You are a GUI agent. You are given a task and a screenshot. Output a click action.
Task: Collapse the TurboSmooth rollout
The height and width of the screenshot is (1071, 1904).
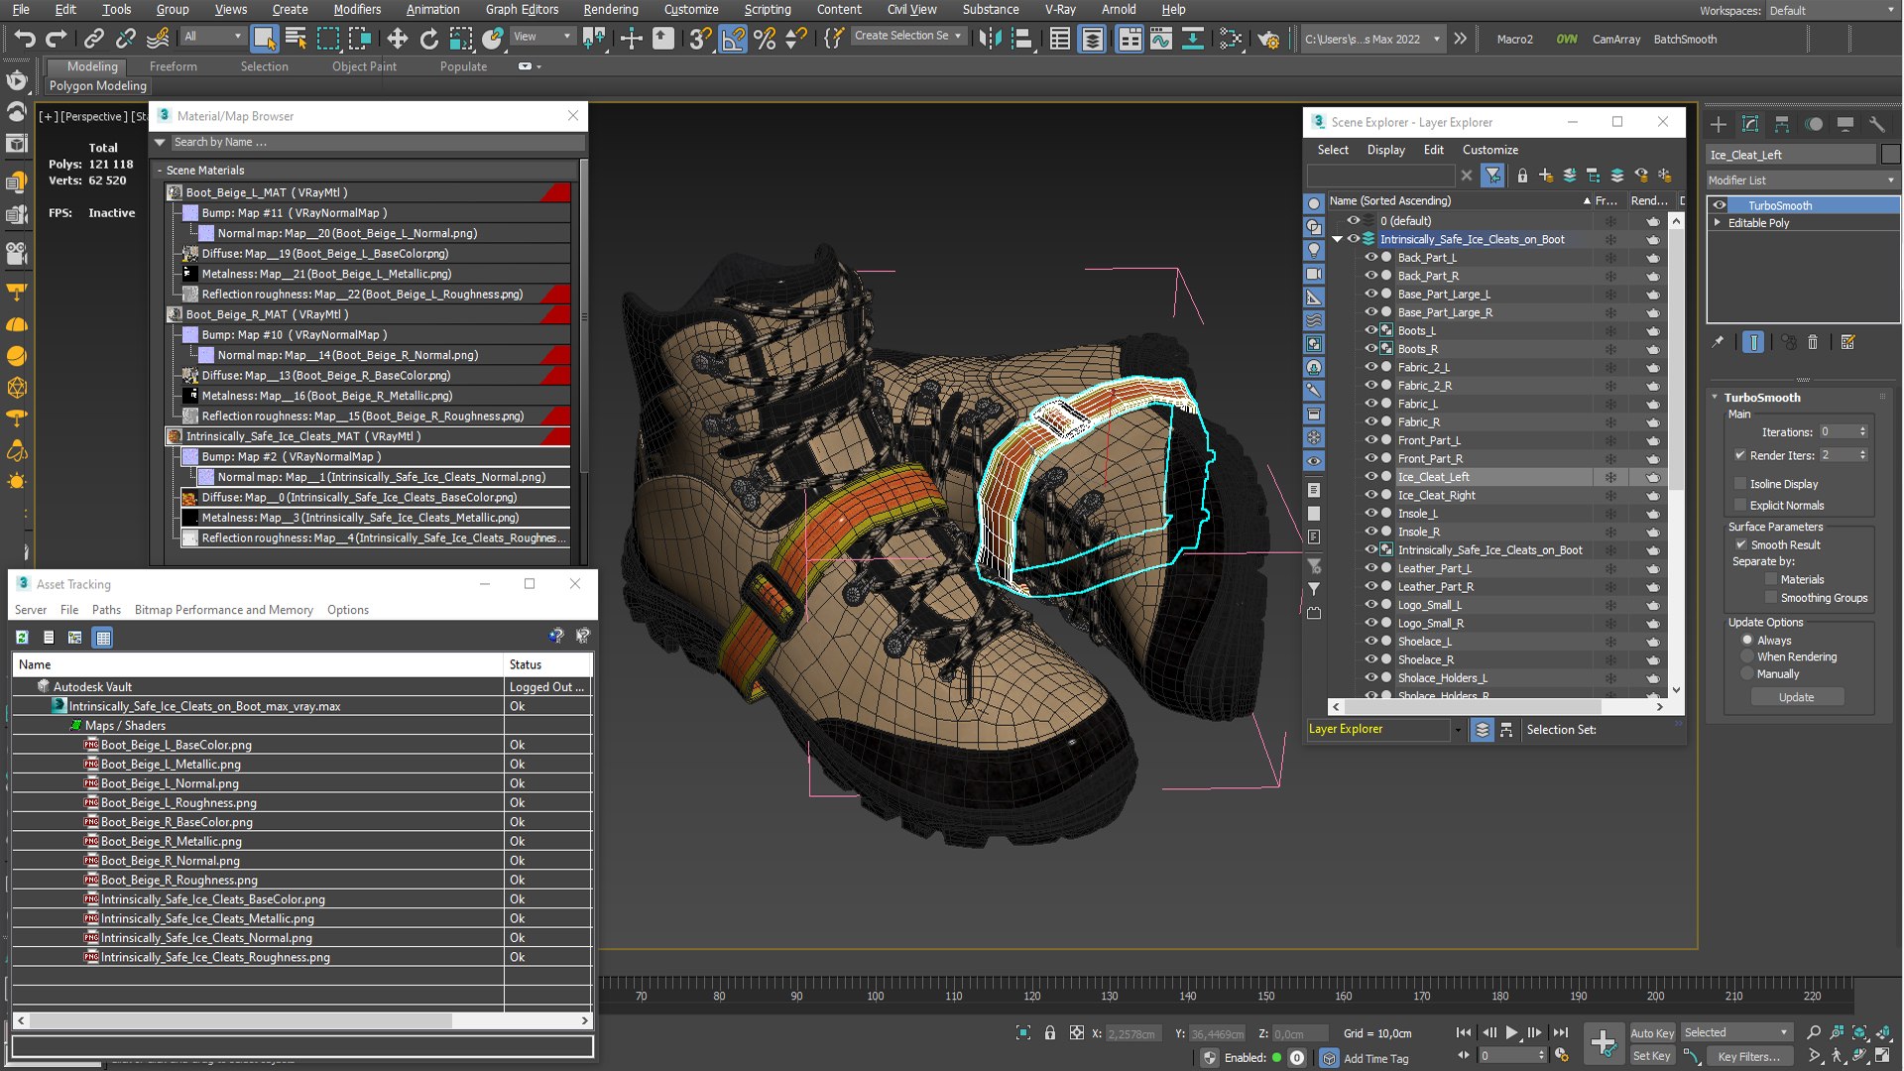pos(1716,397)
